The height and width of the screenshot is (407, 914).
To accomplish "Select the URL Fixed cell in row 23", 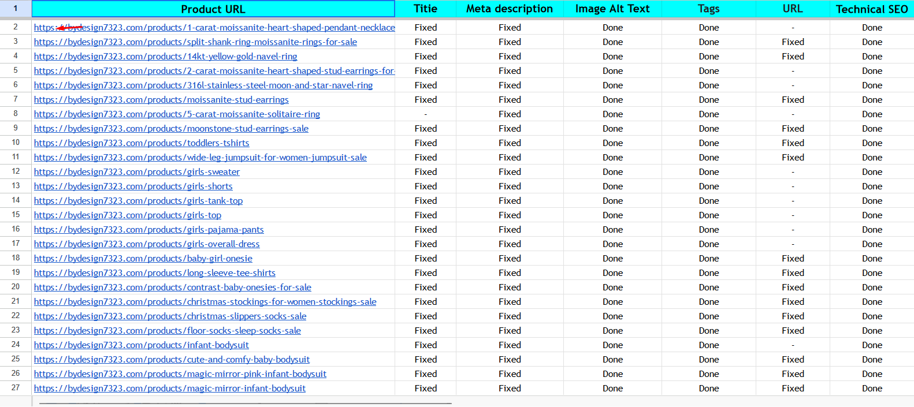I will pos(793,331).
